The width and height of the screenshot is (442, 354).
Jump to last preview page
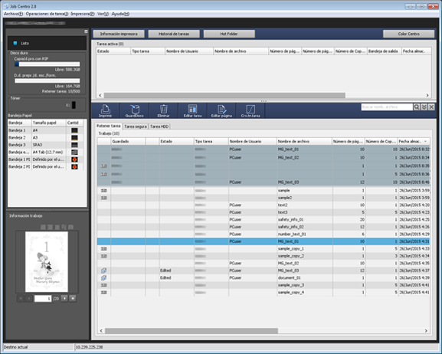point(73,298)
